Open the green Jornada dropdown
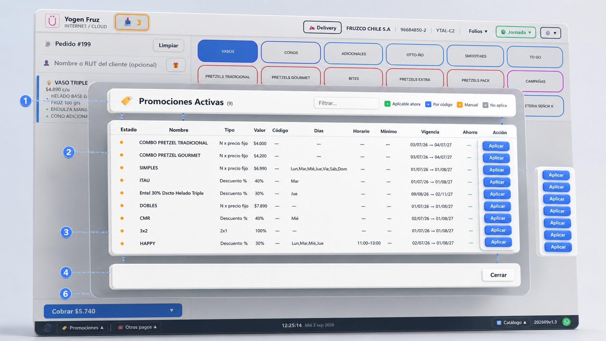The height and width of the screenshot is (341, 606). tap(516, 32)
